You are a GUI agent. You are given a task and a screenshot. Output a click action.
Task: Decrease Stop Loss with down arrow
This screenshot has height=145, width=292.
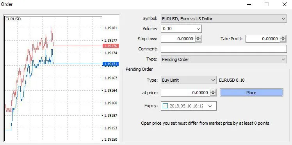pos(198,40)
